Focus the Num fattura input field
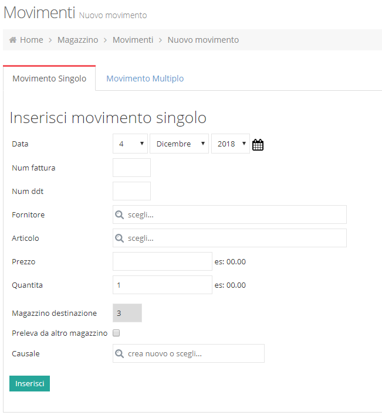This screenshot has width=382, height=419. (x=131, y=168)
